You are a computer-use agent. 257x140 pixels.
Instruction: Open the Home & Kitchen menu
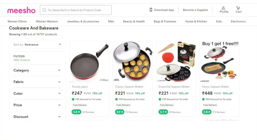(196, 21)
